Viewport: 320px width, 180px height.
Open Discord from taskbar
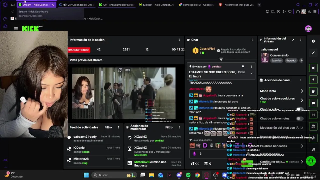click(179, 175)
